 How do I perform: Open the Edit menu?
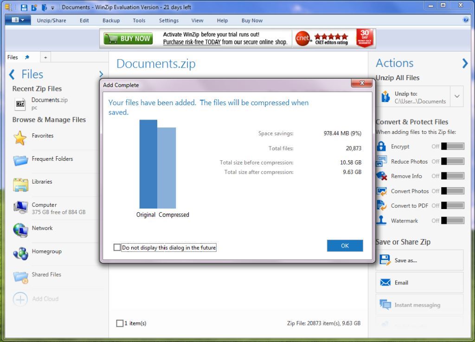point(84,20)
